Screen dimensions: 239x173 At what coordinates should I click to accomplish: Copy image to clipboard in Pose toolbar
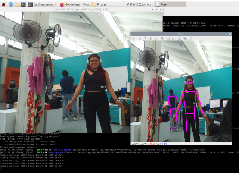pos(185,38)
